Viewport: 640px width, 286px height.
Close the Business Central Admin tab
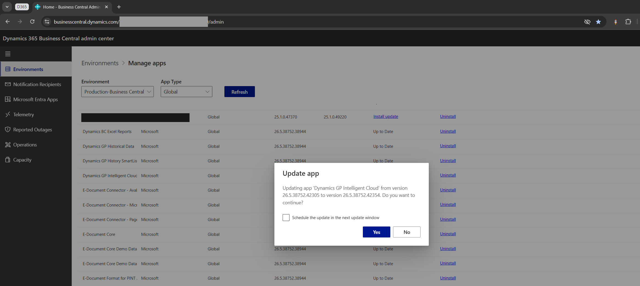[x=106, y=7]
